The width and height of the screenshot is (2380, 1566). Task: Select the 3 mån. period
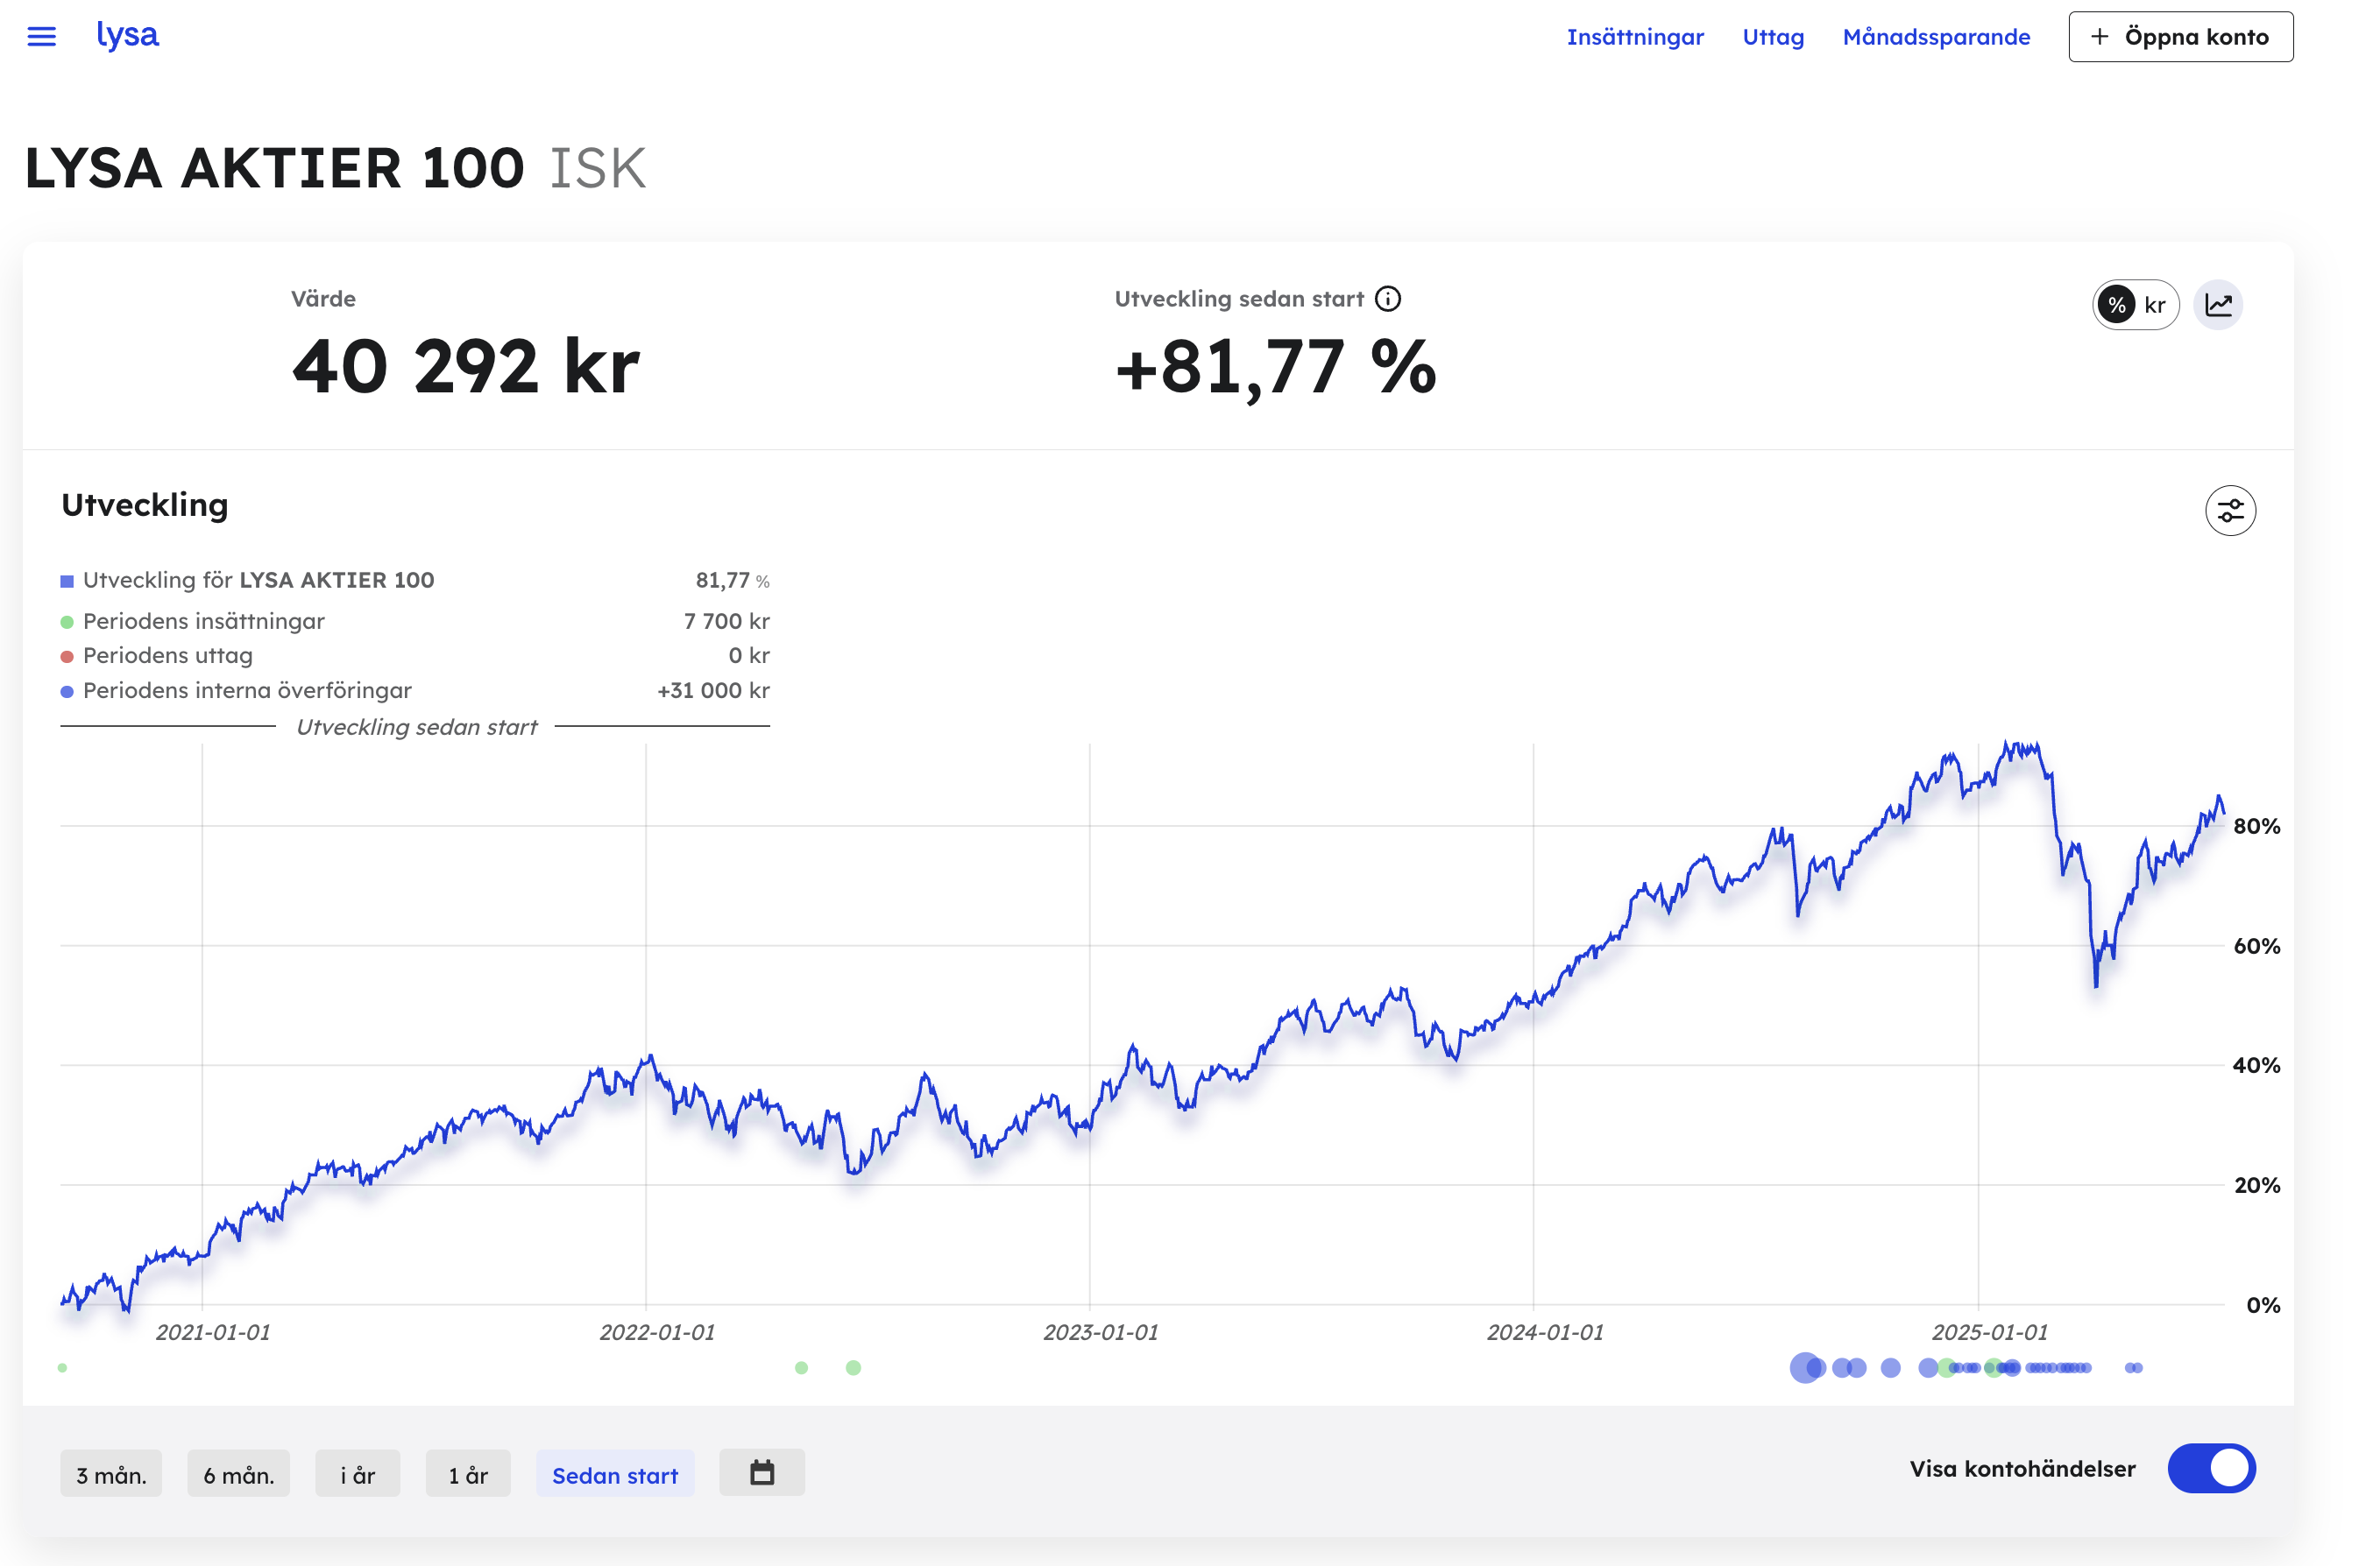111,1474
